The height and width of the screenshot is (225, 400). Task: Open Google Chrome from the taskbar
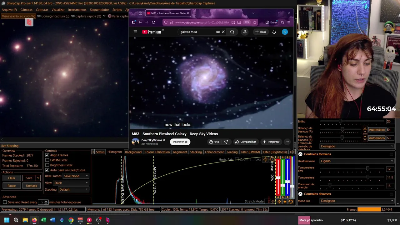pos(71,220)
